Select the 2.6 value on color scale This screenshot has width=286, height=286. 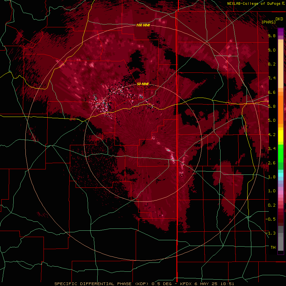(272, 163)
